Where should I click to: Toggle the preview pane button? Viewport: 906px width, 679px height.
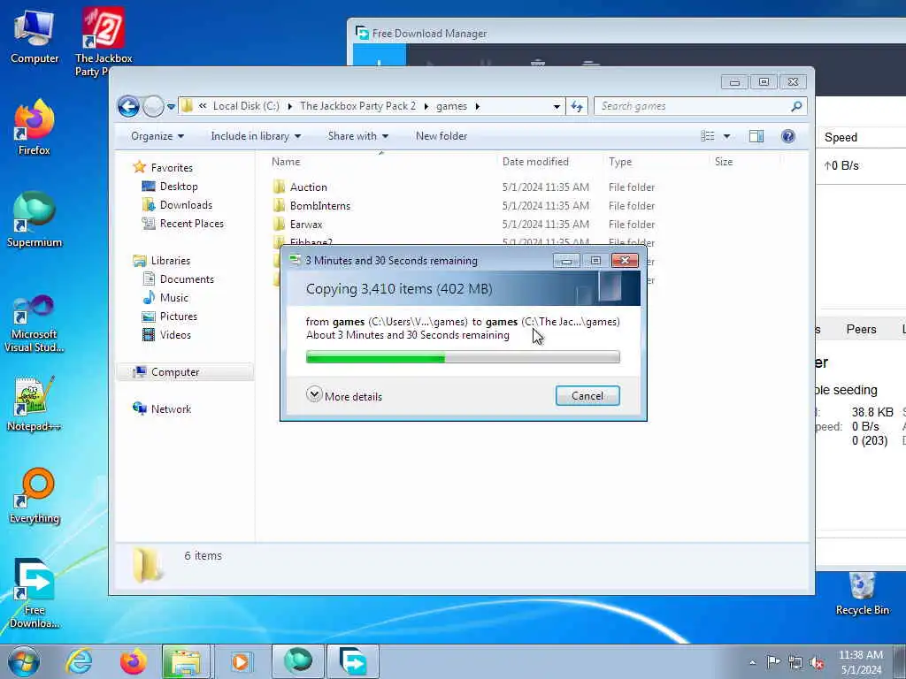pos(756,136)
